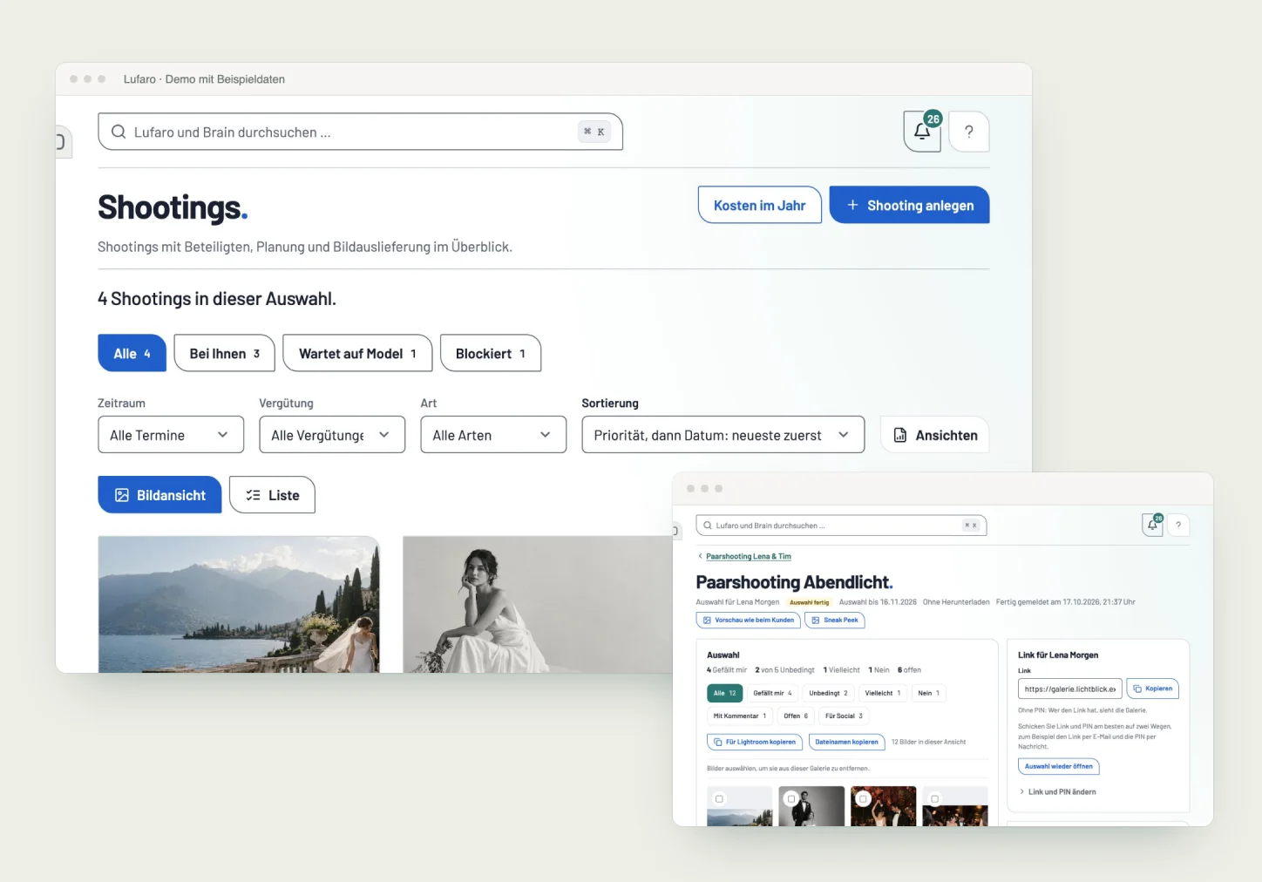Image resolution: width=1262 pixels, height=882 pixels.
Task: Open the Zeitraum dropdown Alle Termine
Action: (x=171, y=435)
